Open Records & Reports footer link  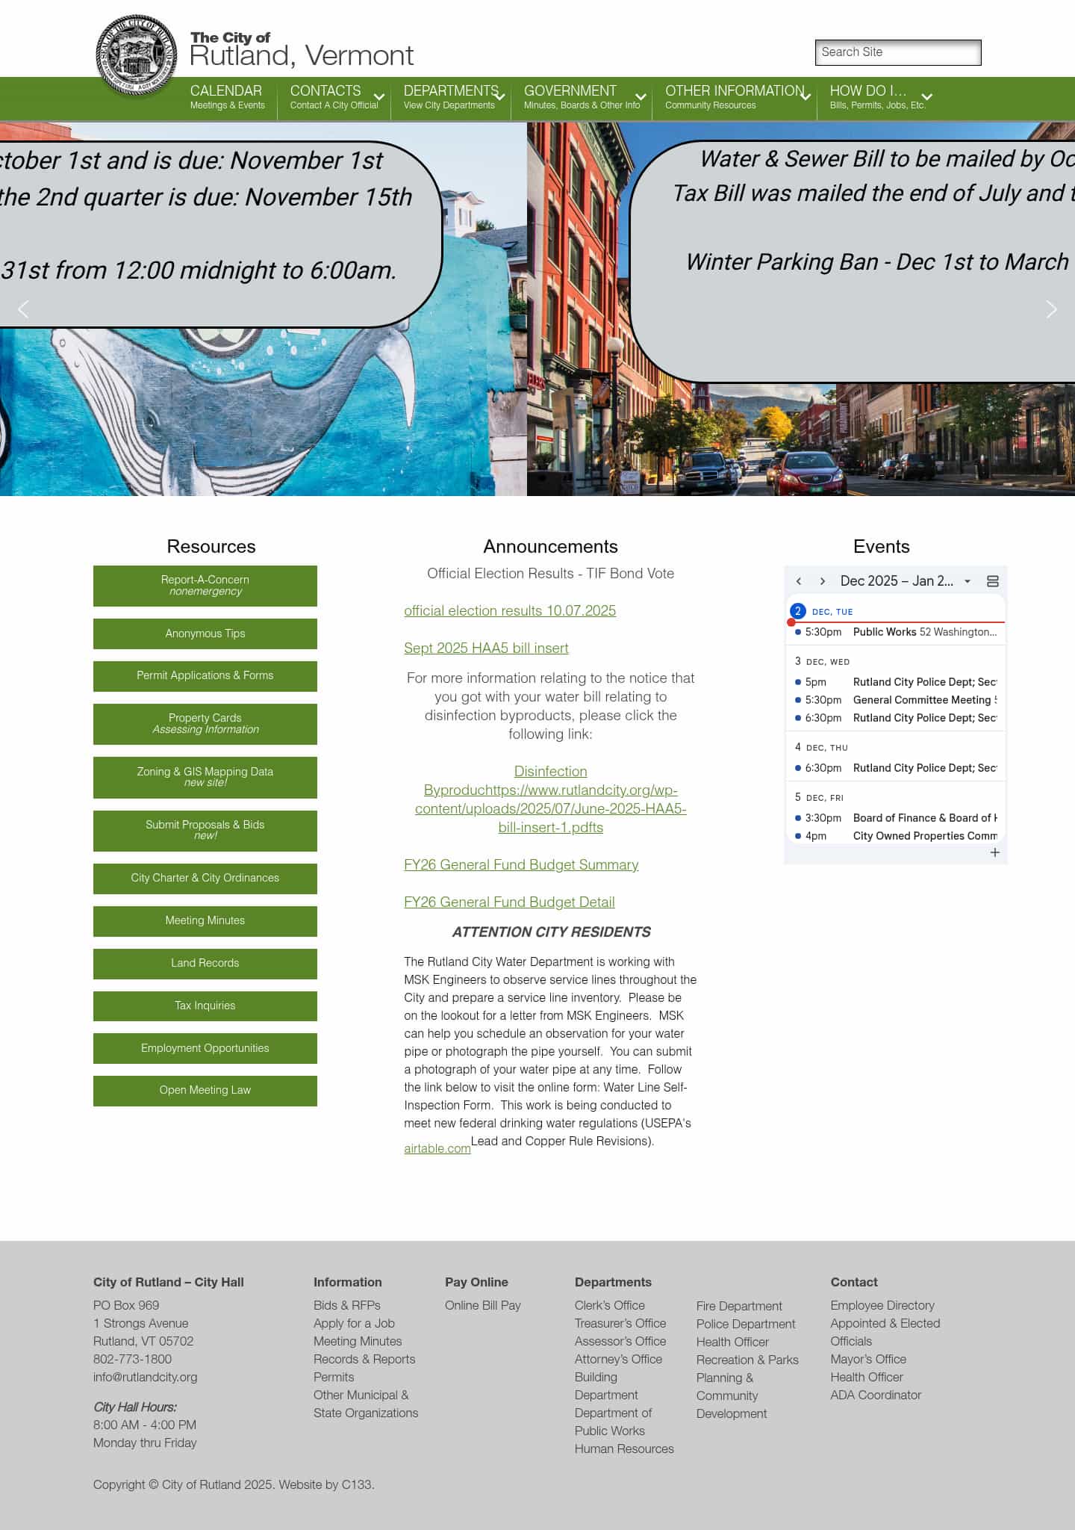click(364, 1359)
